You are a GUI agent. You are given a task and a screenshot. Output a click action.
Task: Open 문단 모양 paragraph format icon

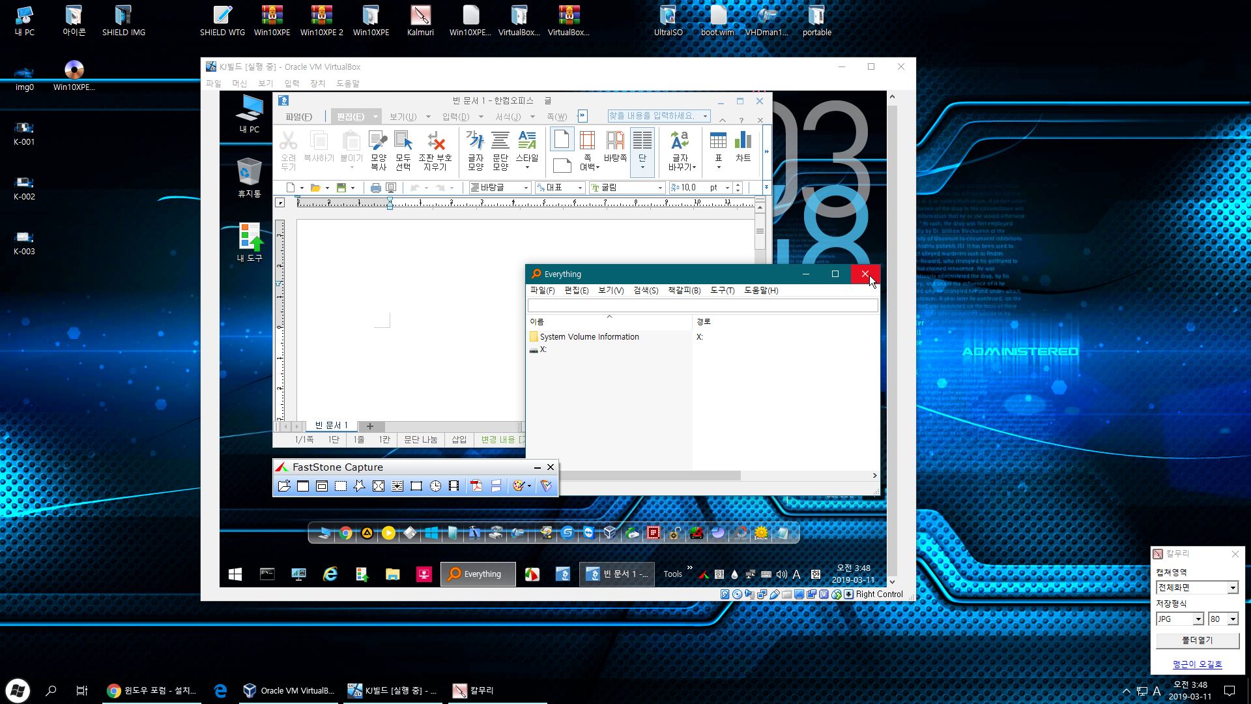point(500,151)
